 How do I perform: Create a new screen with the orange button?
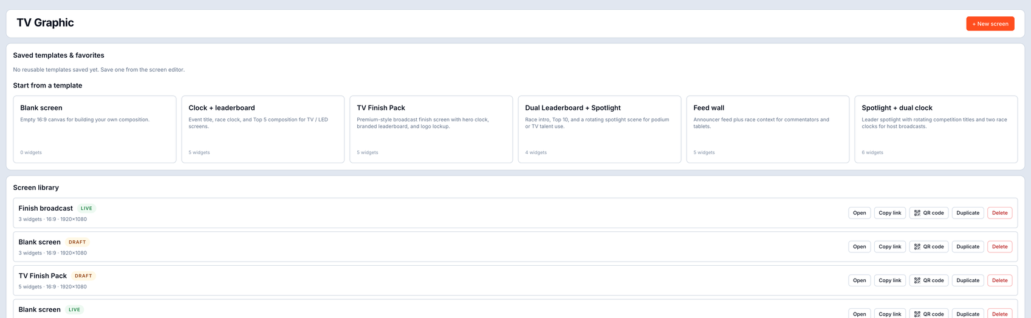(990, 24)
